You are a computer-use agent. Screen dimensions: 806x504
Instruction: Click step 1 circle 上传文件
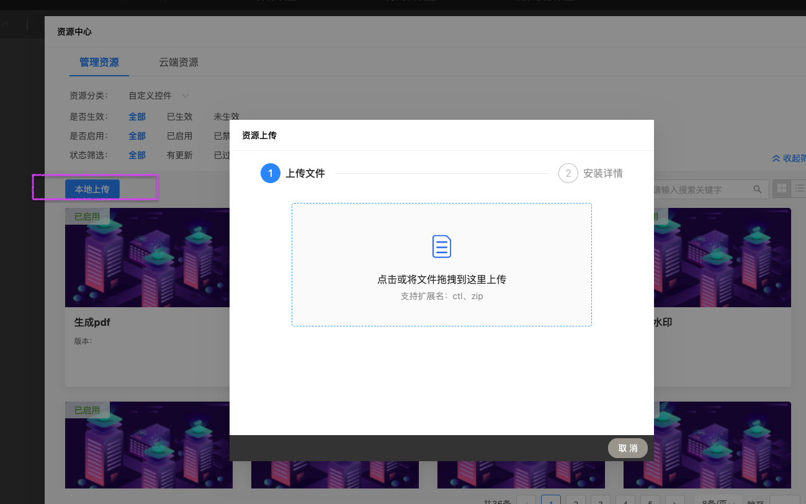(271, 174)
